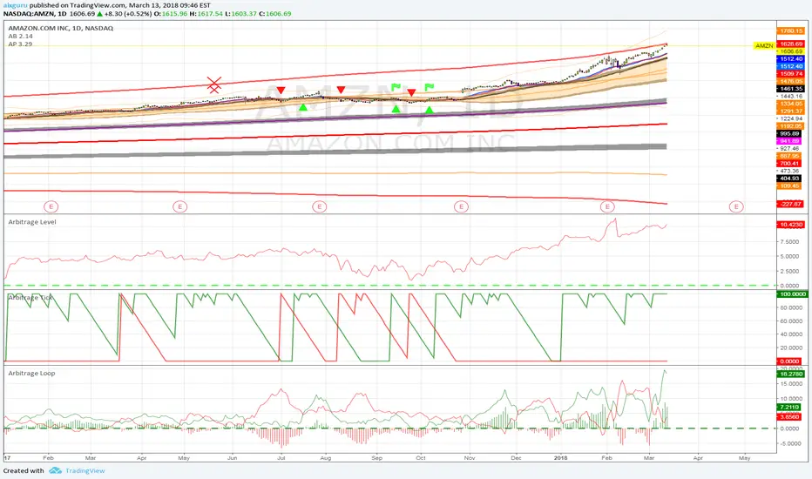The width and height of the screenshot is (812, 479).
Task: Select the Arbitrage Level indicator title
Action: [x=32, y=221]
